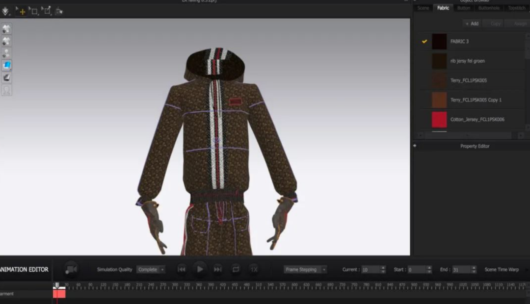Click the Start frame stepper arrows

coord(429,270)
